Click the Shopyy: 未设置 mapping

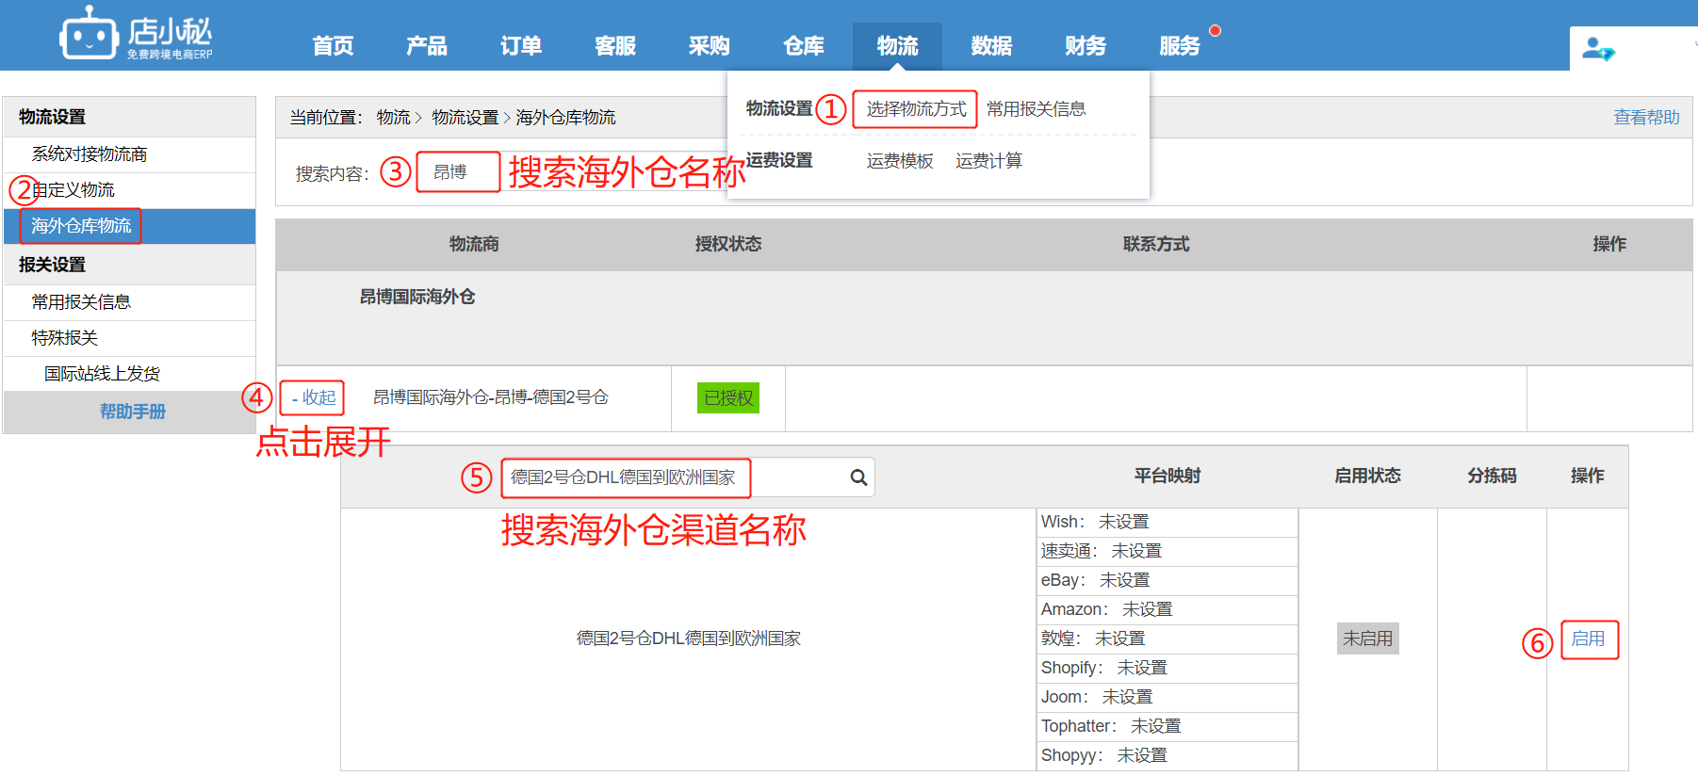[1103, 756]
